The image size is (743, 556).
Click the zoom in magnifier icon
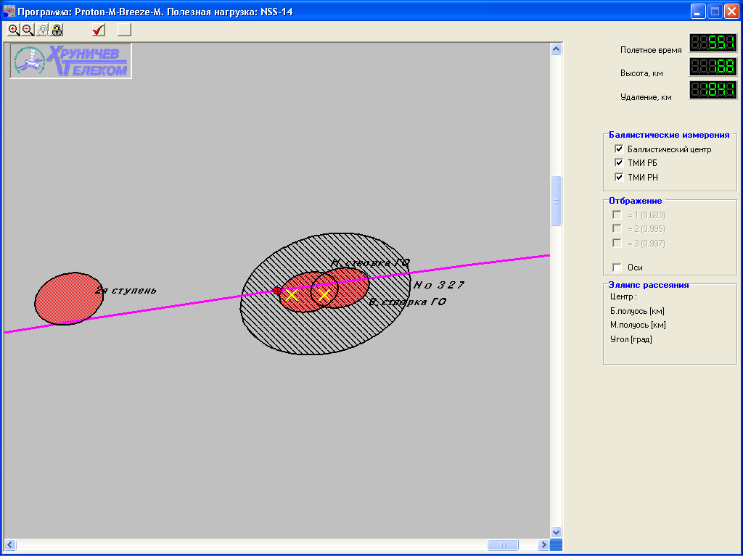tap(13, 30)
